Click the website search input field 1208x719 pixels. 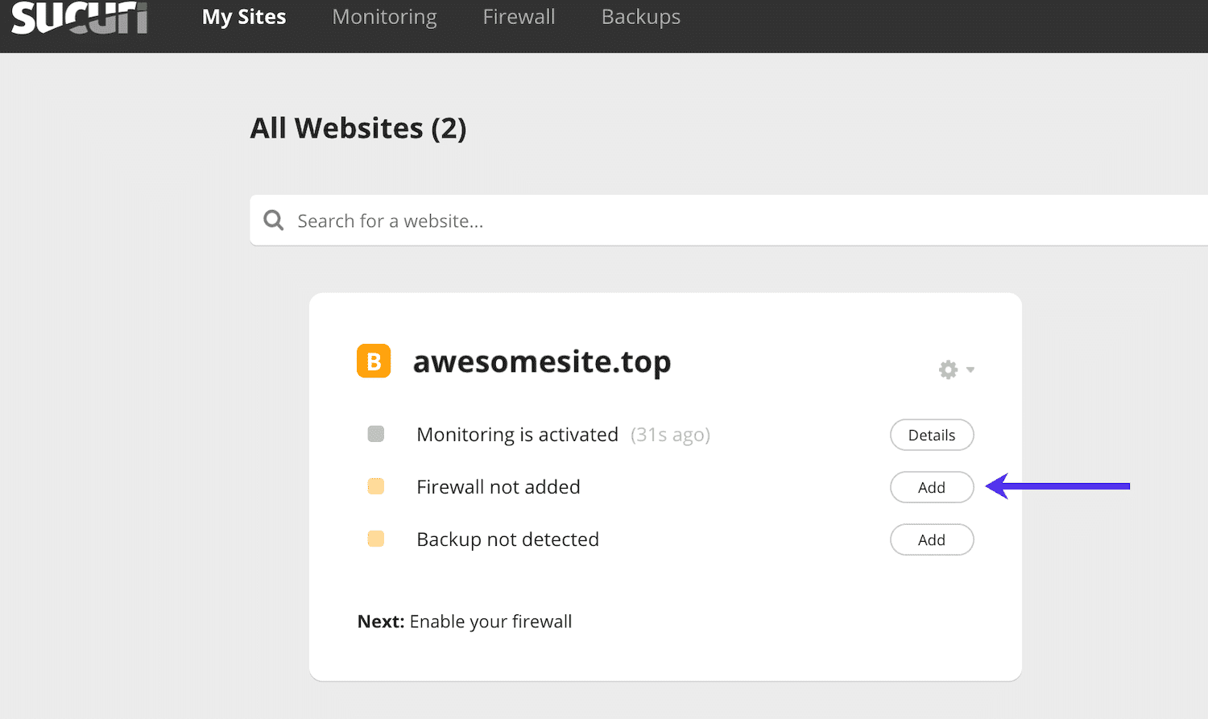pos(564,220)
